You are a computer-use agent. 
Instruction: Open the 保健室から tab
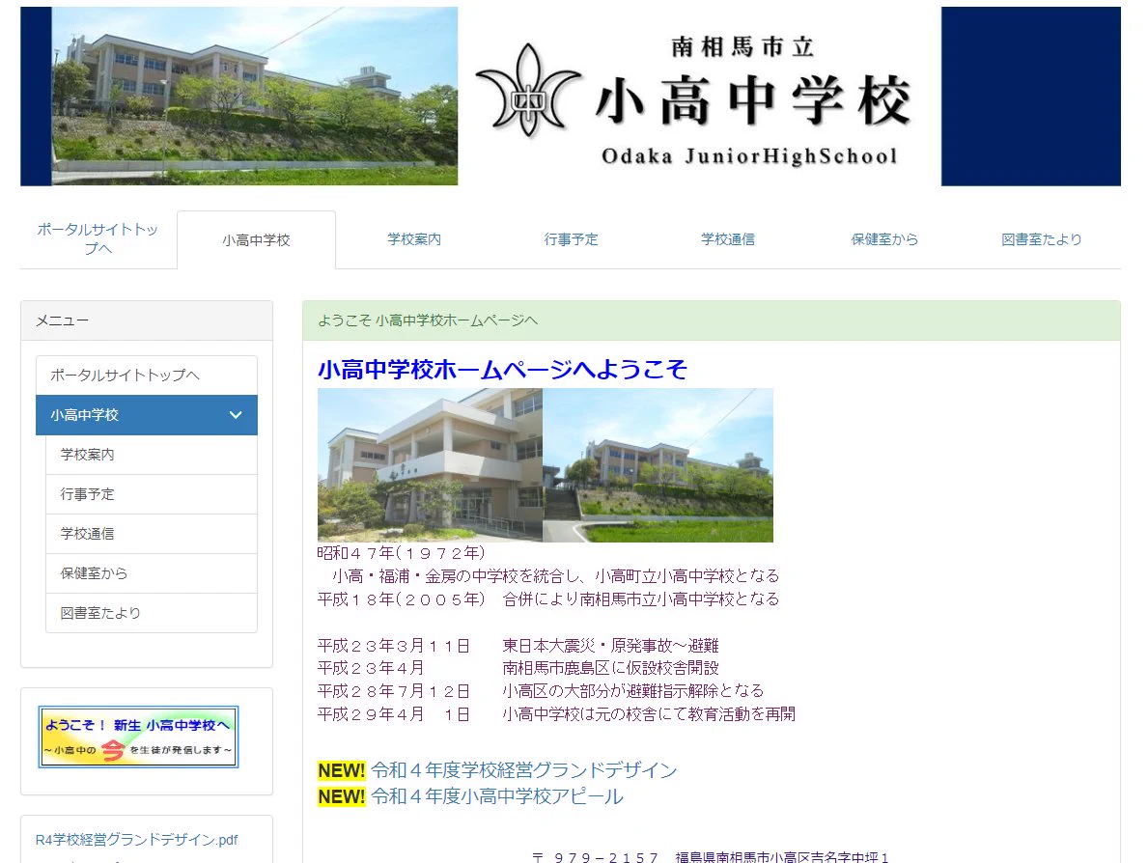click(x=884, y=239)
